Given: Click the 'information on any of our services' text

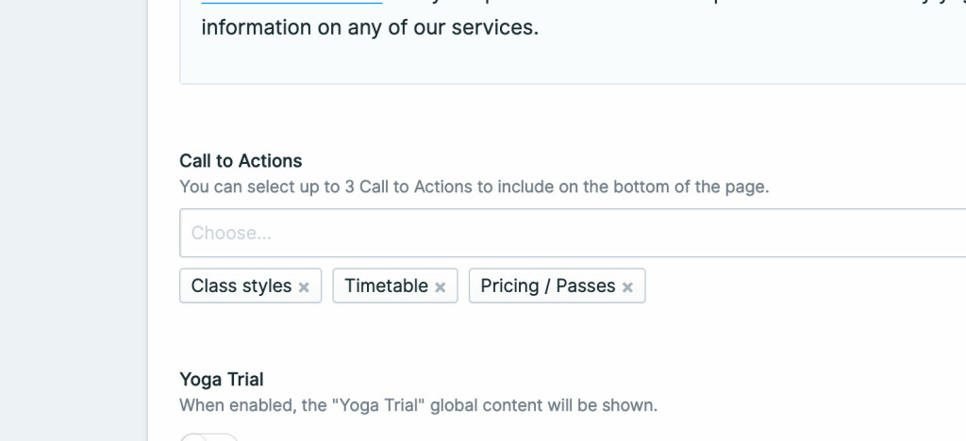Looking at the screenshot, I should 370,28.
